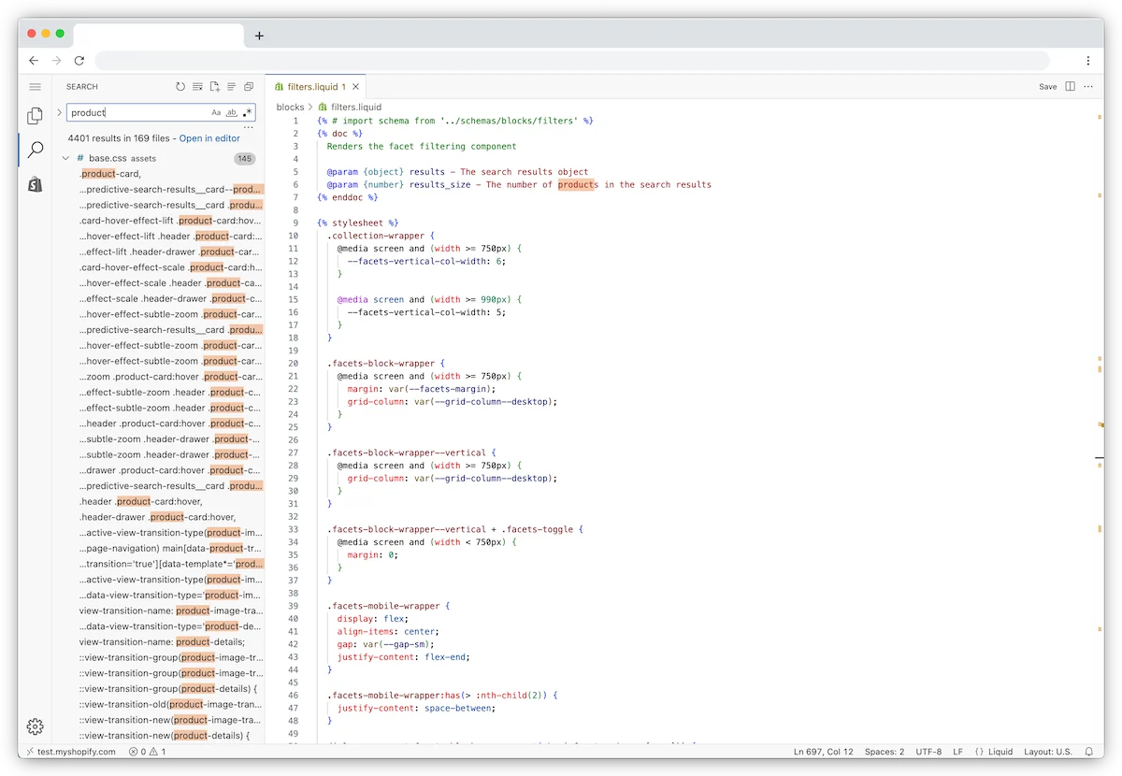Open the Explorer view in the activity bar
Image resolution: width=1122 pixels, height=776 pixels.
[35, 116]
